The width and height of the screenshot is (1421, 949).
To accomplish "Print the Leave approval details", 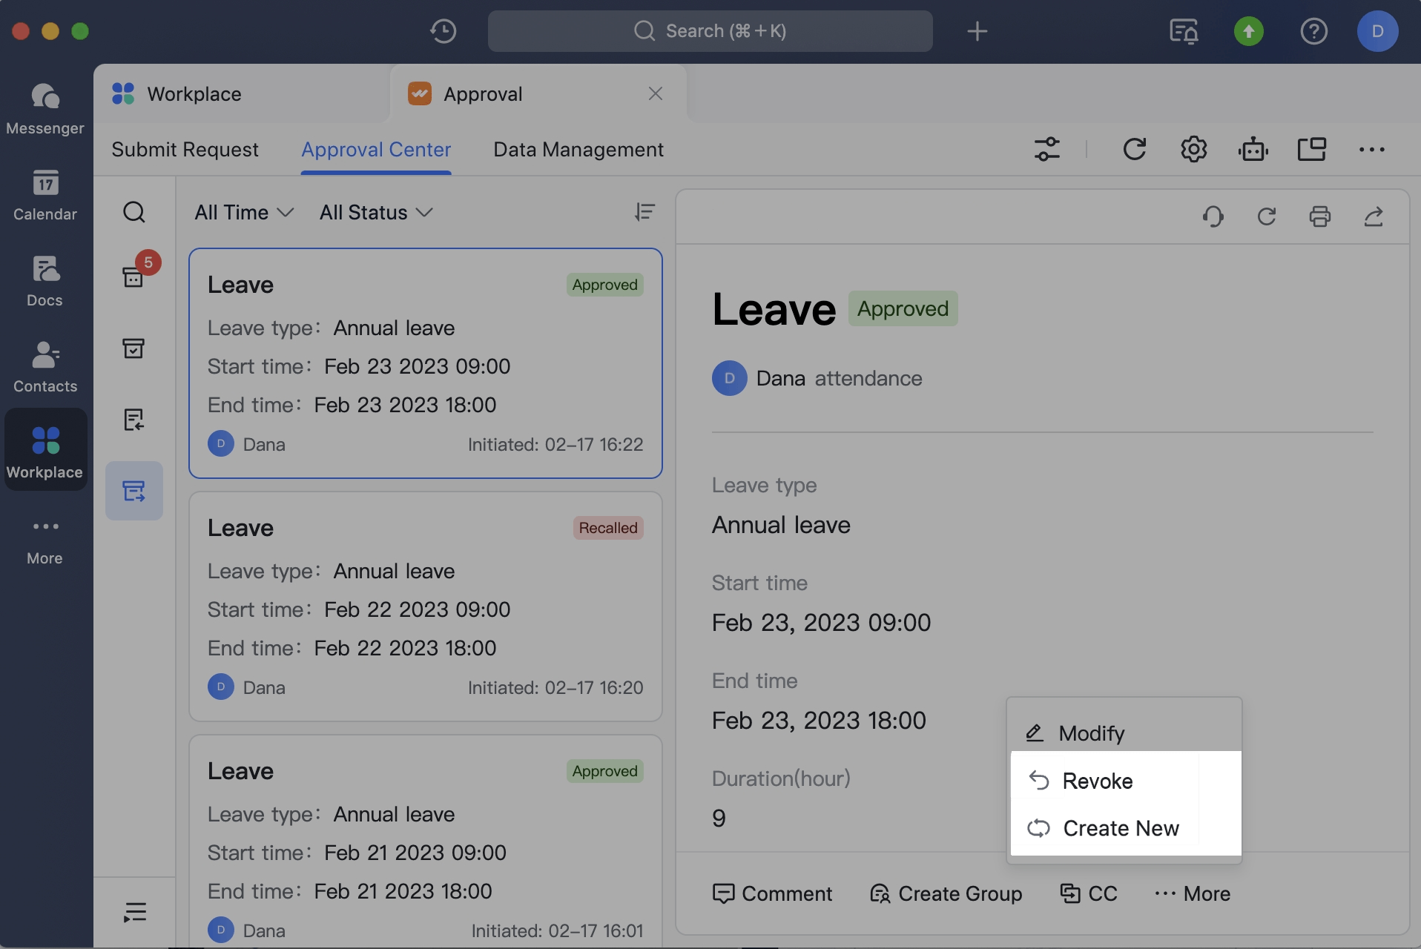I will (x=1321, y=216).
